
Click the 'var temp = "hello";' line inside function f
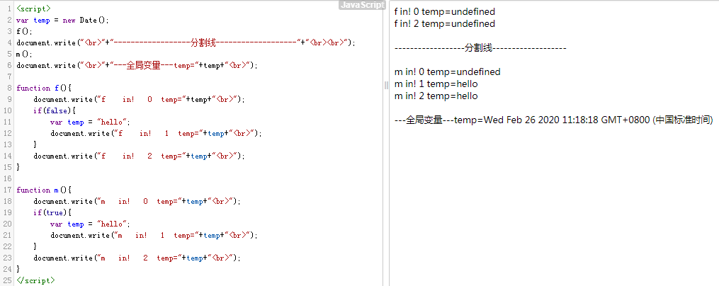[90, 122]
